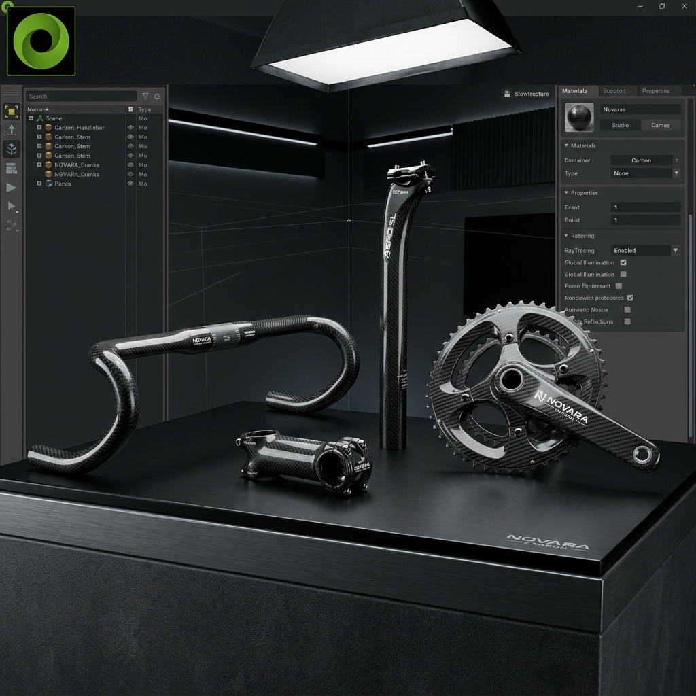Expand the Parsts tree node
The width and height of the screenshot is (696, 696).
39,184
